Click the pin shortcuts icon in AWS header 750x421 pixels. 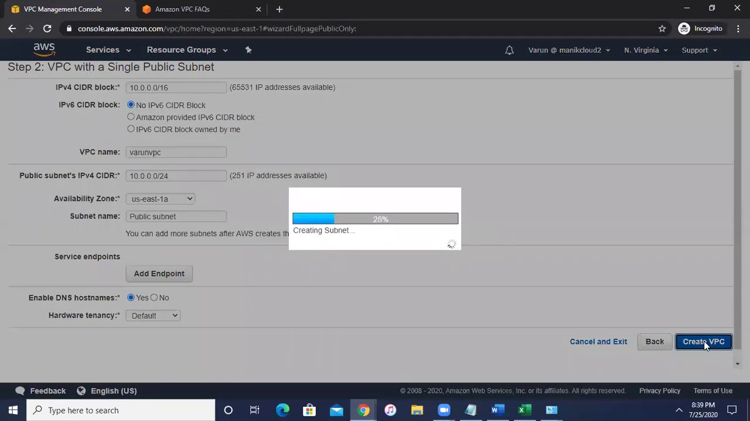coord(248,50)
